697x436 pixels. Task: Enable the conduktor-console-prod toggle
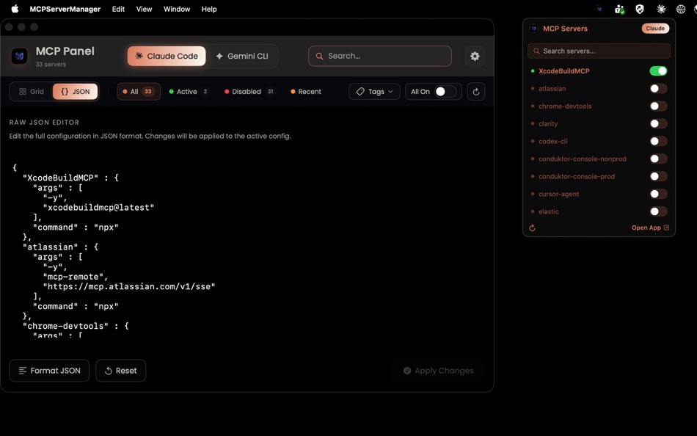pyautogui.click(x=658, y=176)
